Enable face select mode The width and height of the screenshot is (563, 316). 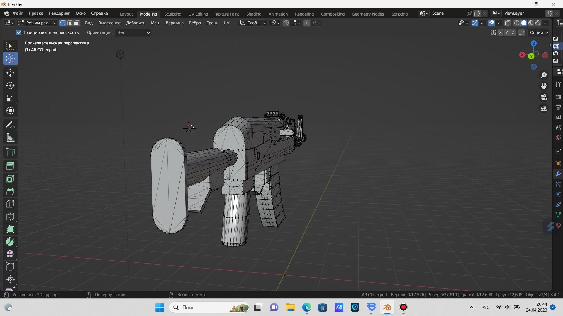77,23
